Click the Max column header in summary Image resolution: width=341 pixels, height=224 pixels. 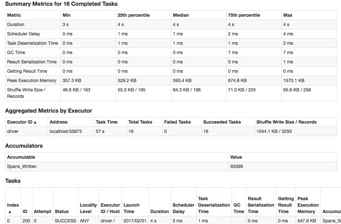click(288, 15)
